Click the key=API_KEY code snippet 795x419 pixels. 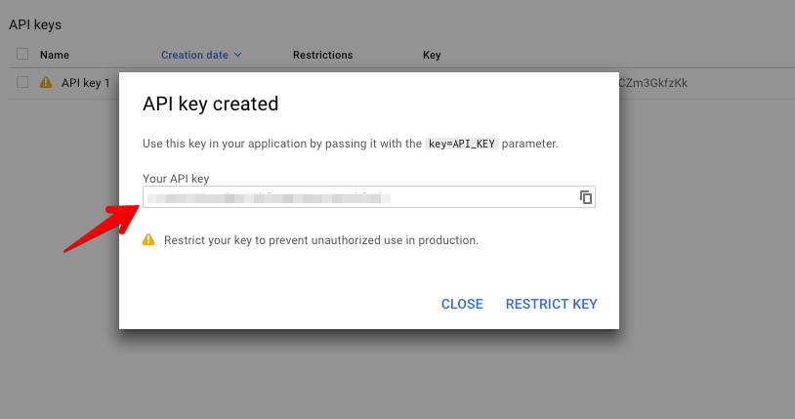point(462,144)
